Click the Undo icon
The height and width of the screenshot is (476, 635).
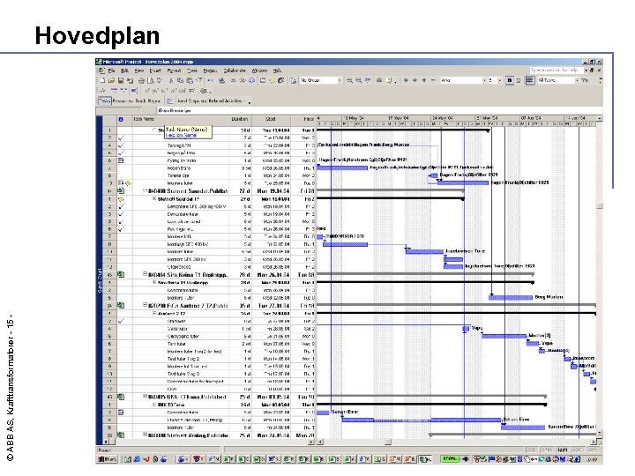(x=210, y=80)
